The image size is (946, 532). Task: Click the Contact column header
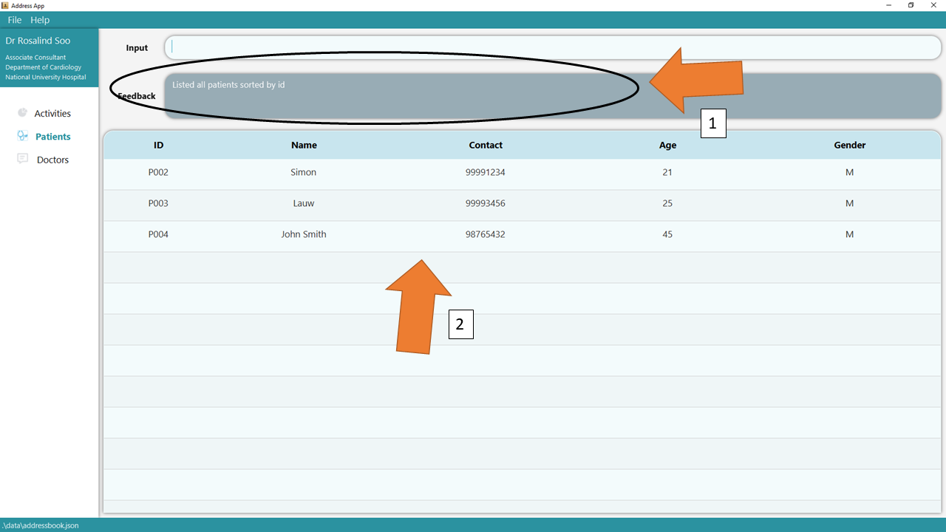click(486, 146)
